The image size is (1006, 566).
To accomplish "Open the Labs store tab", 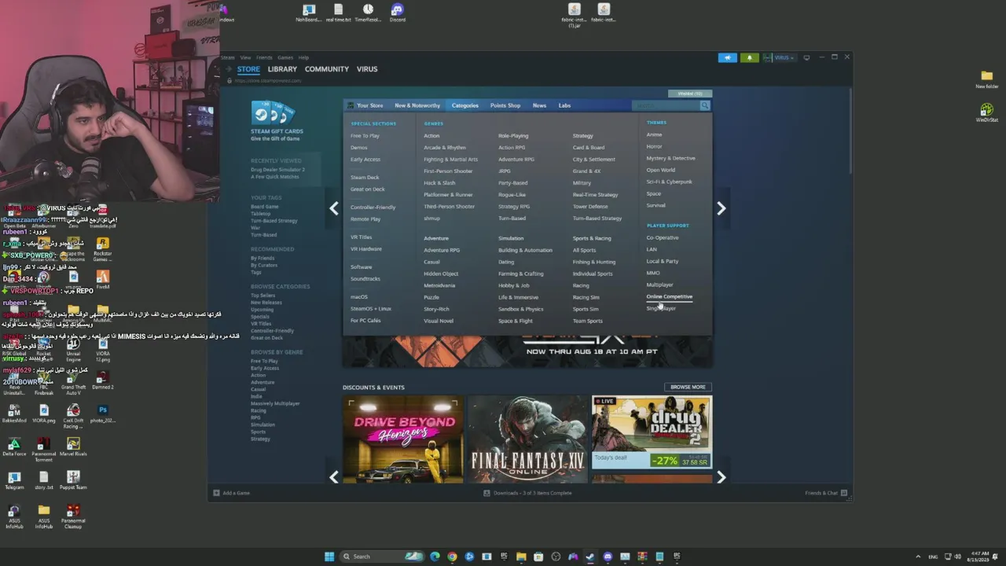I will pyautogui.click(x=564, y=105).
